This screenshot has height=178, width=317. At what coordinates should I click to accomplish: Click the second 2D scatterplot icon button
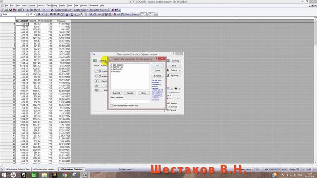pyautogui.click(x=97, y=76)
